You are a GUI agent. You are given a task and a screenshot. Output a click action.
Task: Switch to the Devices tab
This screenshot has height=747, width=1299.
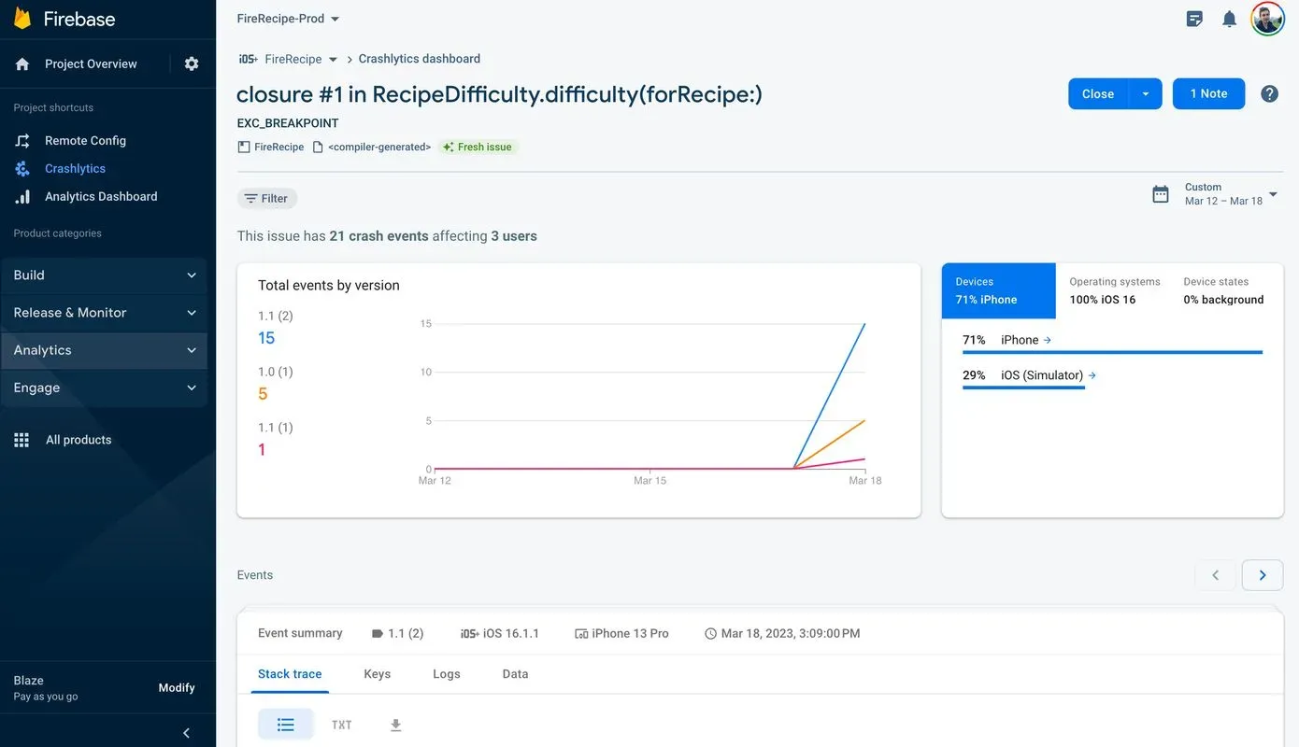tap(999, 290)
